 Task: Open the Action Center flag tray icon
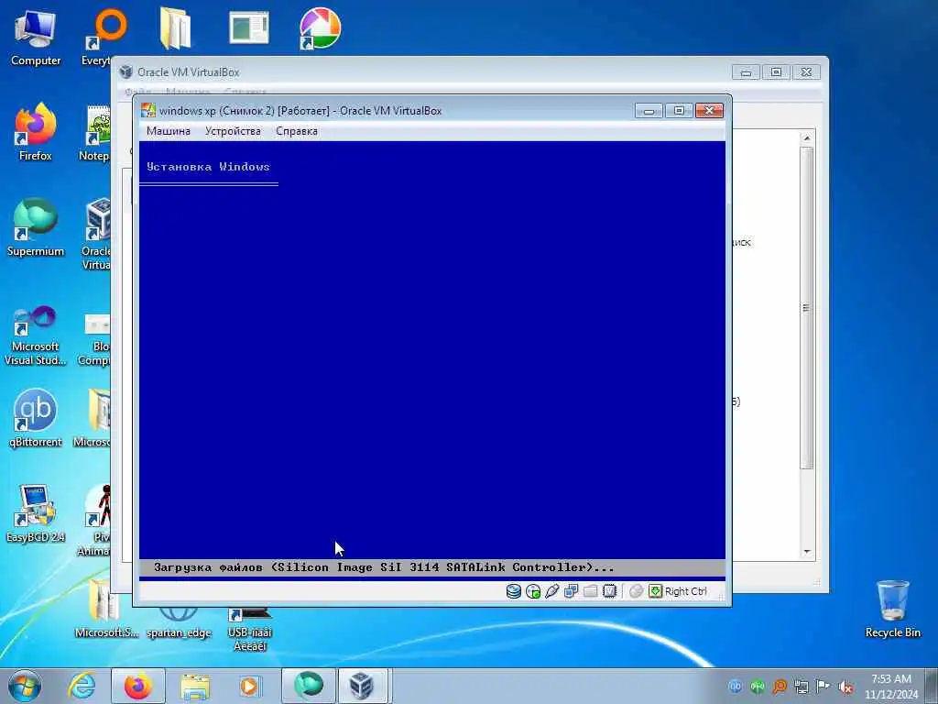pyautogui.click(x=823, y=687)
